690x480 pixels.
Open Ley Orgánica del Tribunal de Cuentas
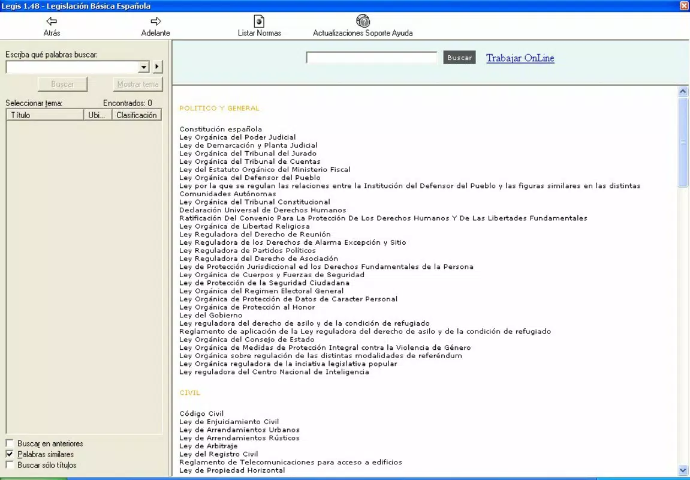click(249, 161)
